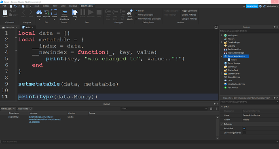This screenshot has height=149, width=279.
Task: Switch to the Baseplate tab
Action: [x=10, y=27]
